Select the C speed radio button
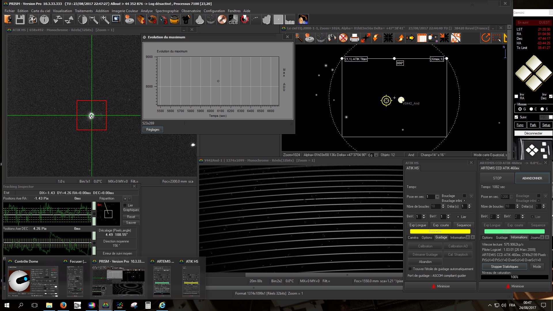 pos(531,109)
